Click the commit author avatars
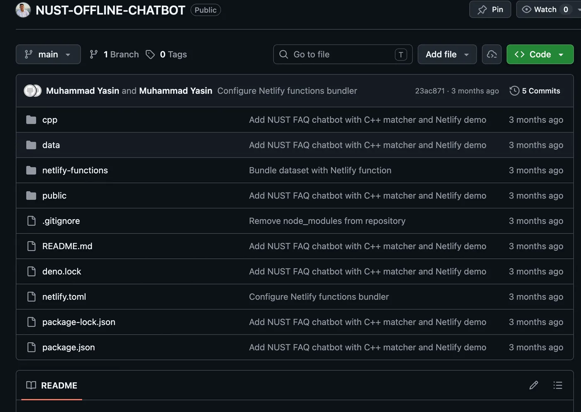Screen dimensions: 581x412 [32, 91]
